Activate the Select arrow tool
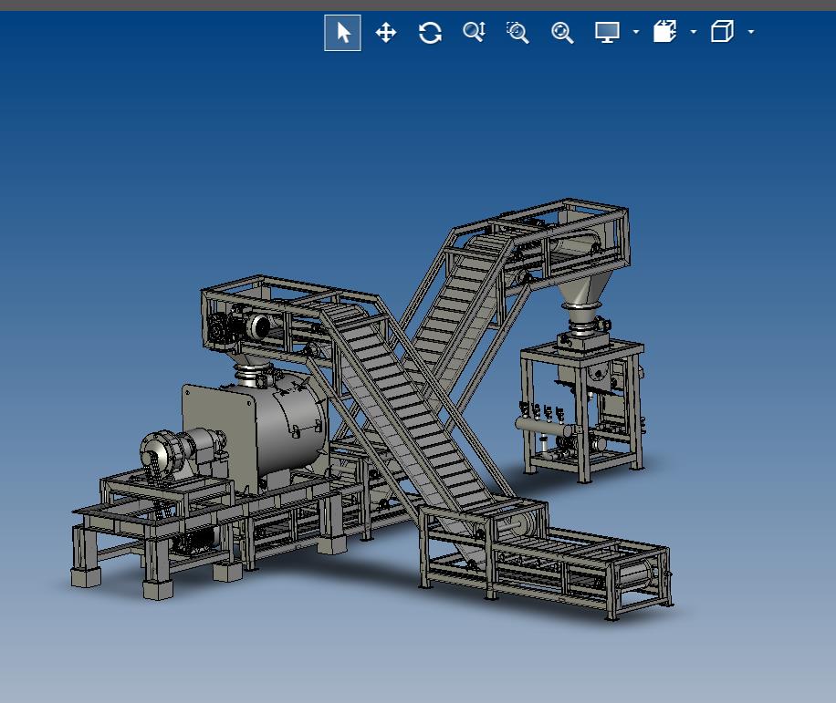Viewport: 836px width, 703px height. tap(342, 33)
